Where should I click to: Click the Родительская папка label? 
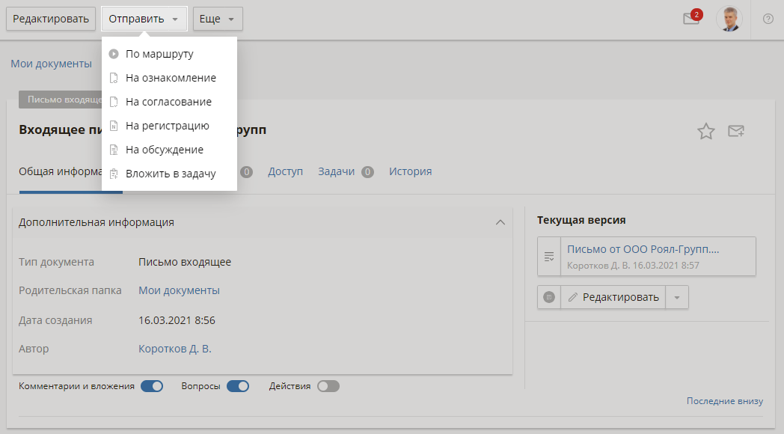tap(70, 290)
